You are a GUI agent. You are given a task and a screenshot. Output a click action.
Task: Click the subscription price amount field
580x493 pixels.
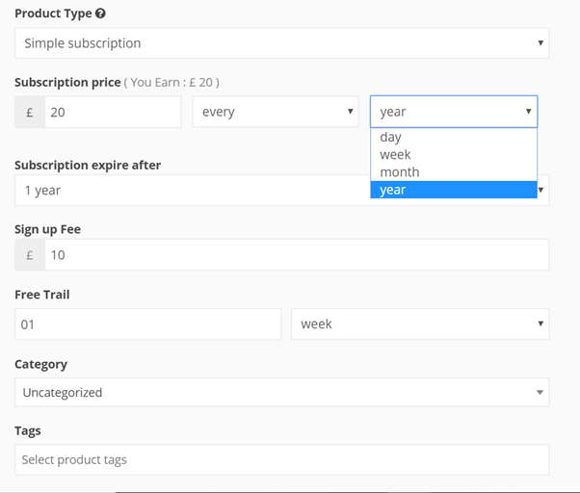coord(113,113)
